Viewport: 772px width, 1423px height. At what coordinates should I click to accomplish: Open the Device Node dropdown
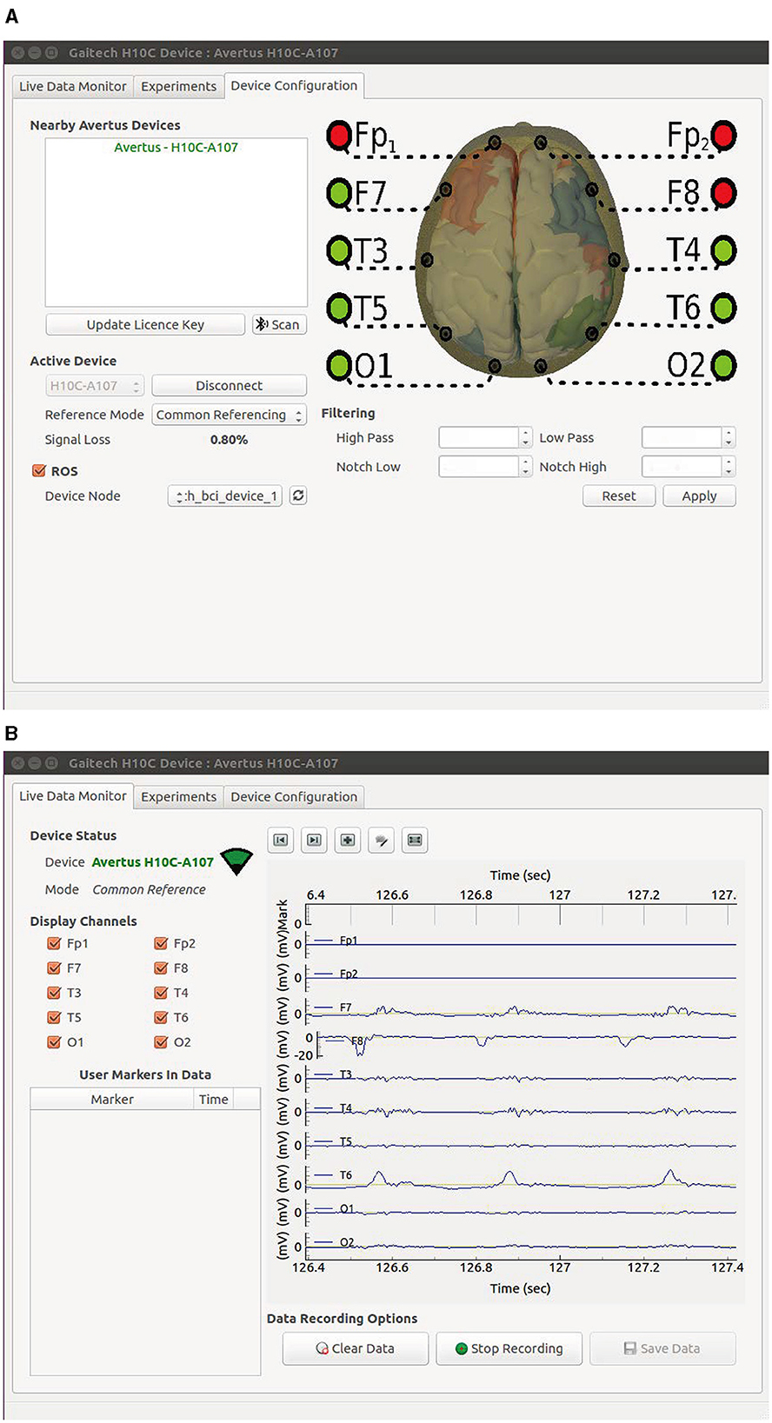click(225, 495)
